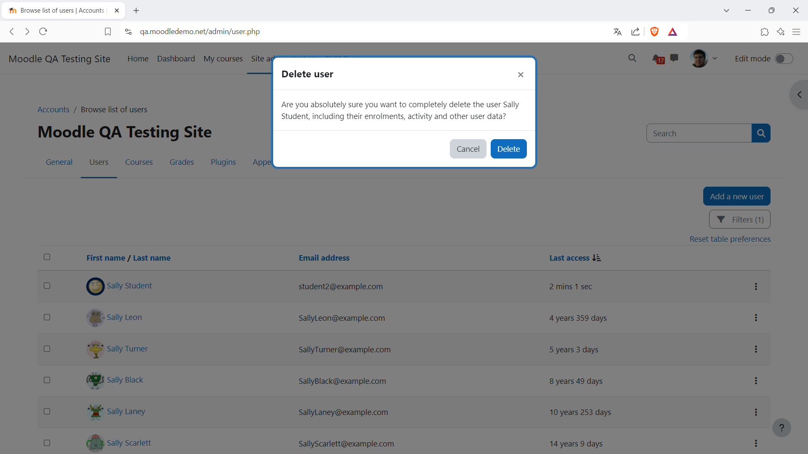The image size is (808, 454).
Task: Open actions menu for Sally Turner
Action: [x=756, y=349]
